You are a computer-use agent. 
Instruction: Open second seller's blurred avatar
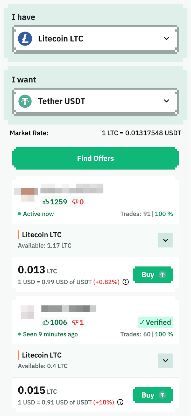27,312
